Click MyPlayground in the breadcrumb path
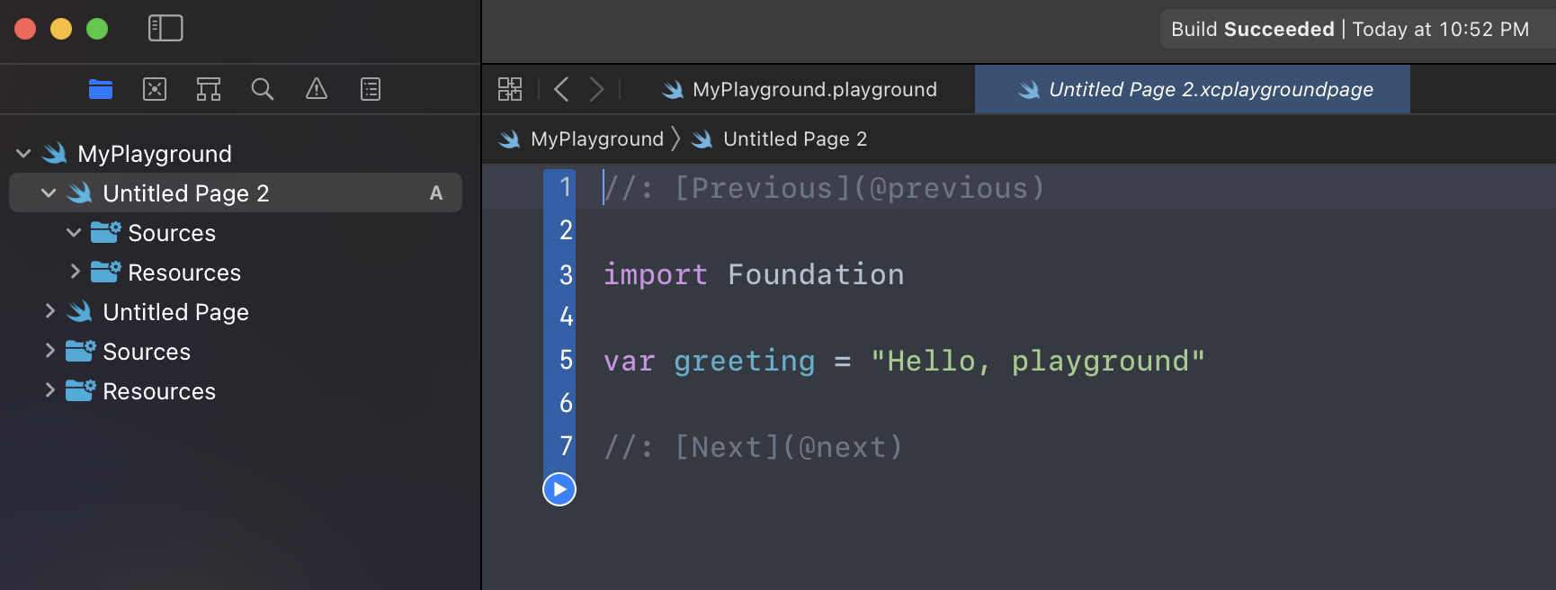 click(x=596, y=139)
